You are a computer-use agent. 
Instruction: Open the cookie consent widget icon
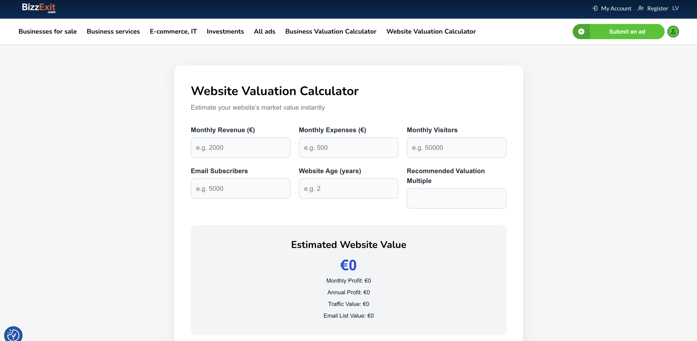(13, 334)
